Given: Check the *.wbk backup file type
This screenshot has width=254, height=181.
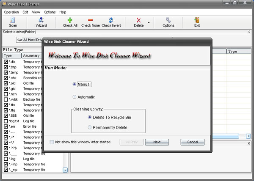Looking at the screenshot, I should coord(6,99).
